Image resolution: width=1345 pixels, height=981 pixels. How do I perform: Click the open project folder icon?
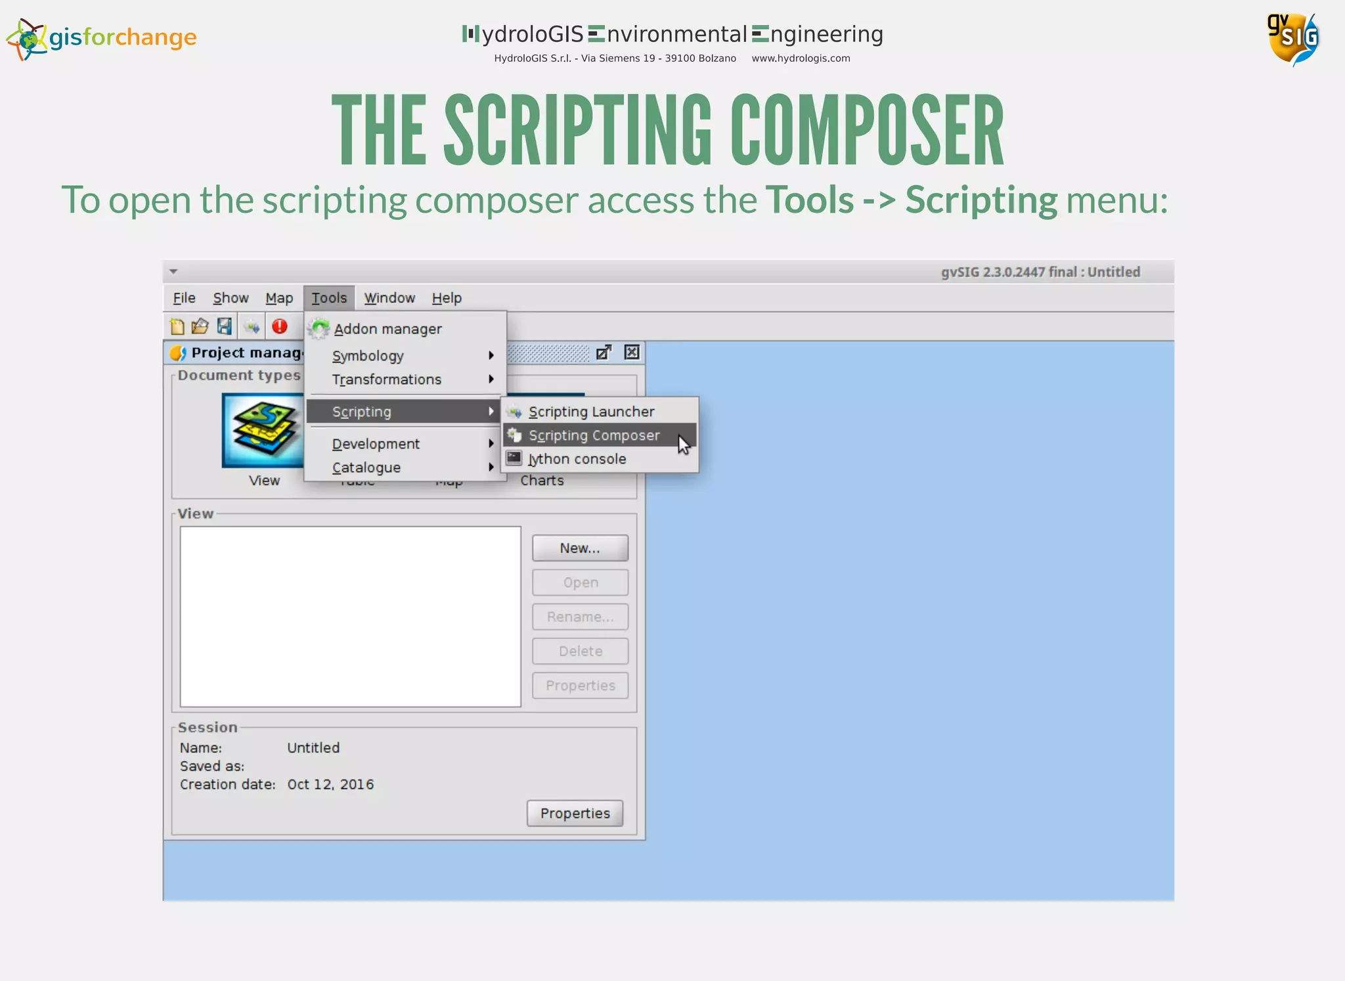tap(200, 326)
